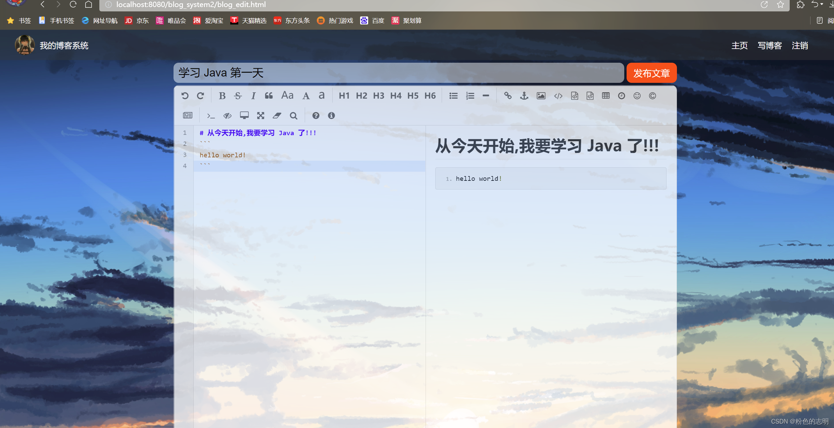Screen dimensions: 834x428
Task: Click editor line 3 hello world text
Action: point(223,155)
